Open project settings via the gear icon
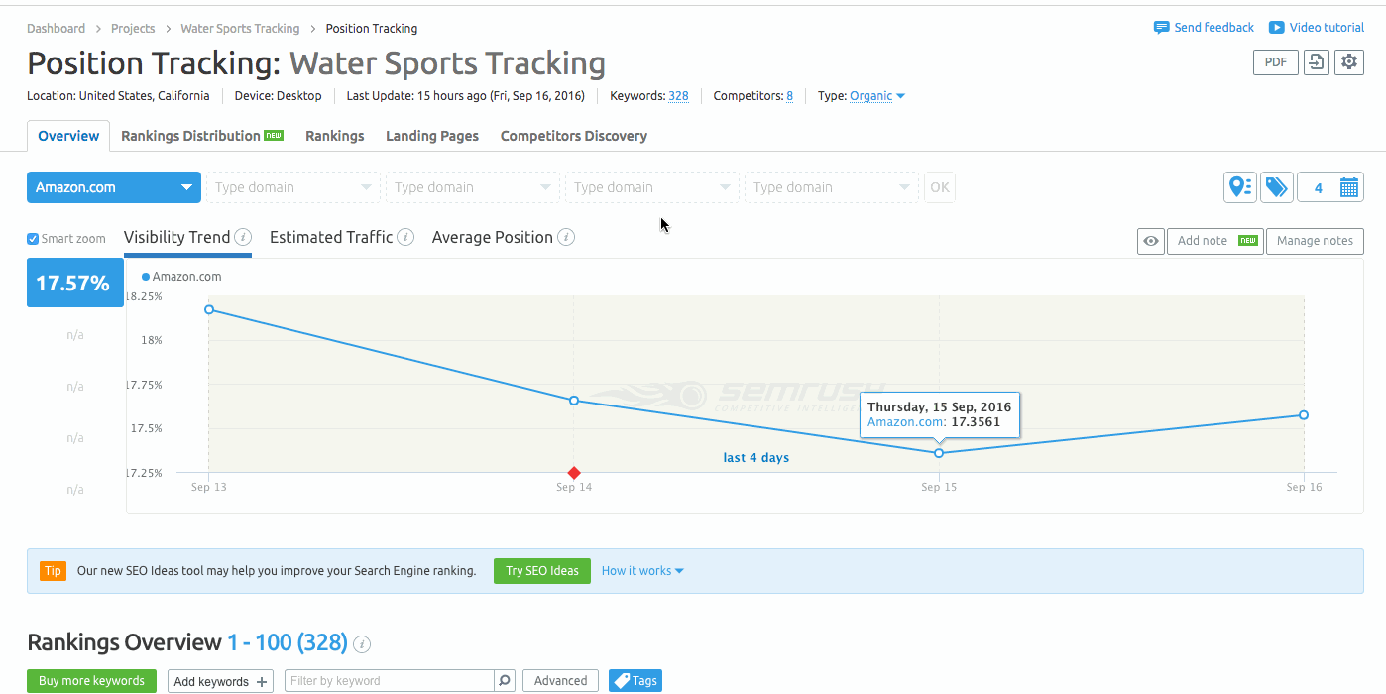Image resolution: width=1386 pixels, height=694 pixels. click(1348, 61)
